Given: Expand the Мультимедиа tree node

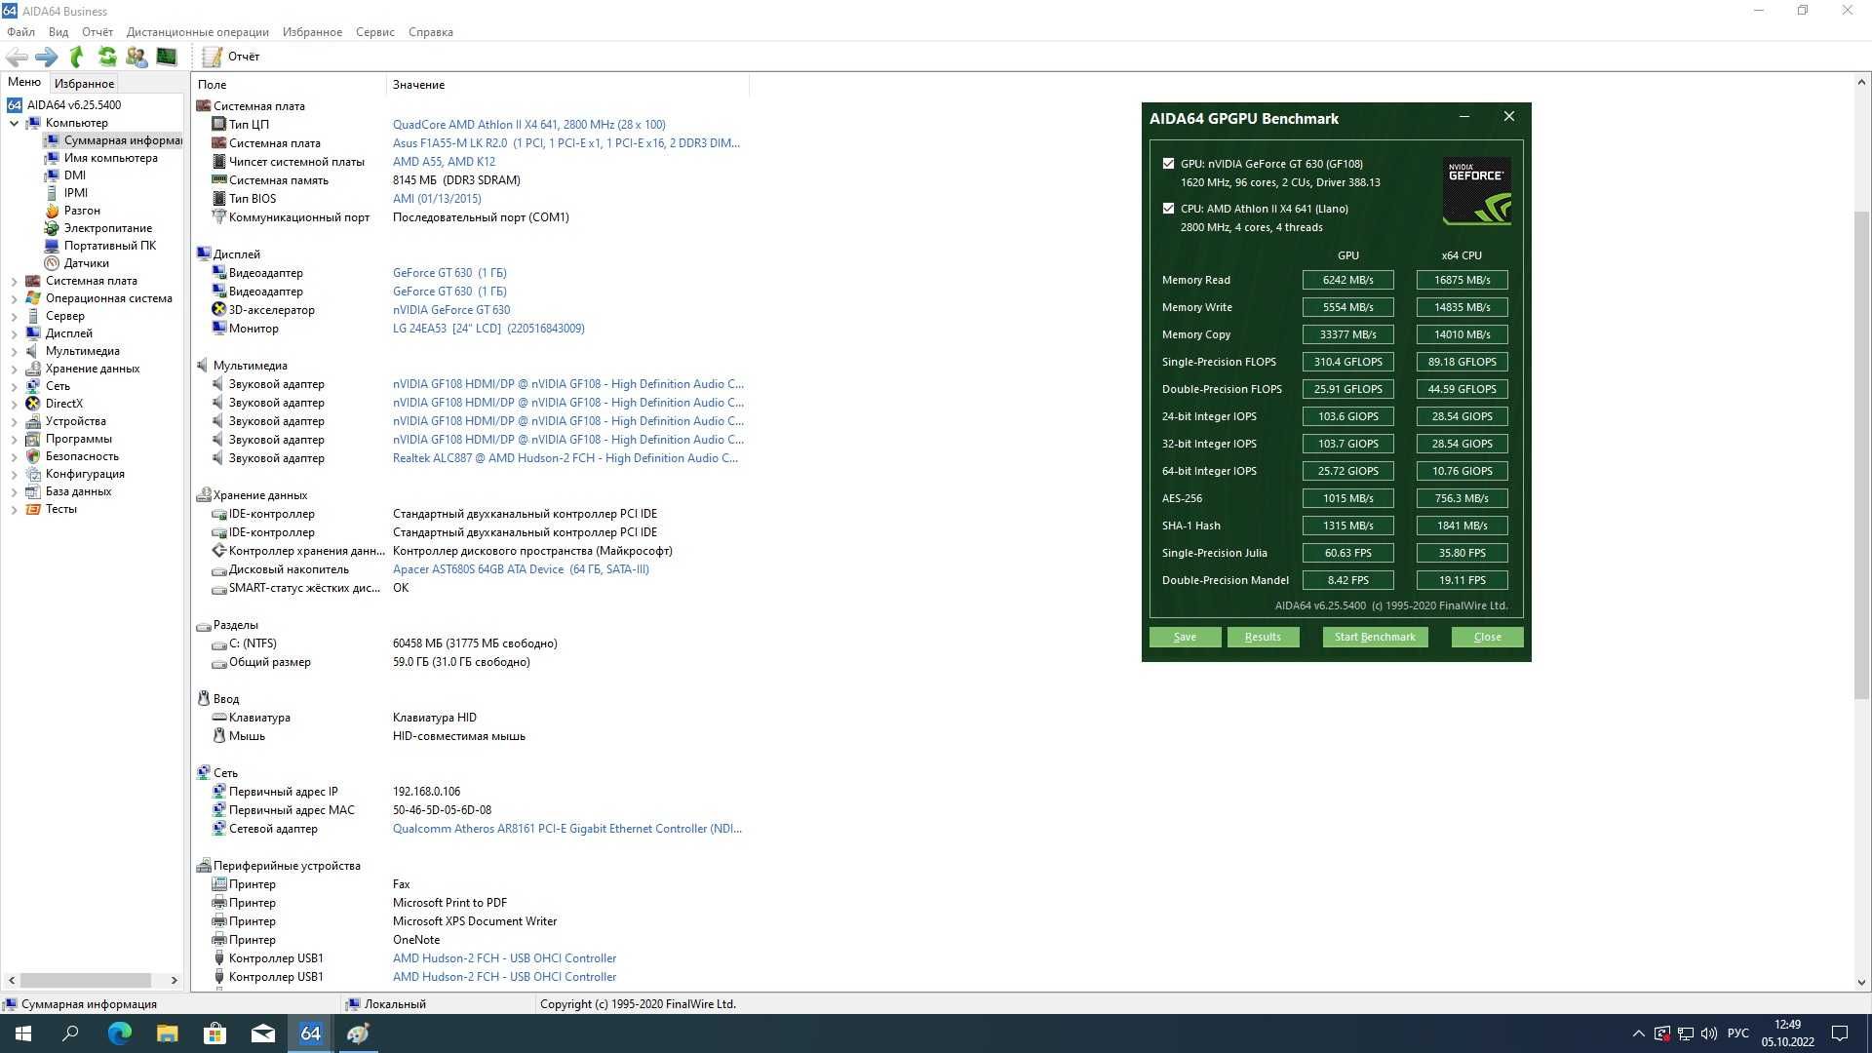Looking at the screenshot, I should (14, 351).
